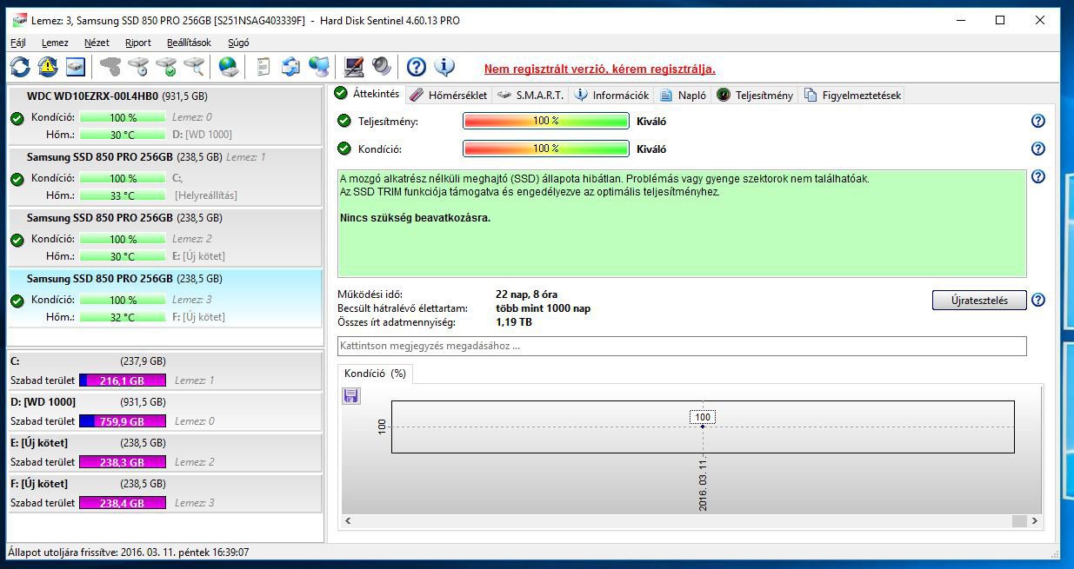The image size is (1074, 569).
Task: Click the 216,1 GB free space bar
Action: click(x=122, y=380)
